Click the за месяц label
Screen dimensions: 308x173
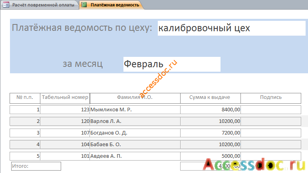pyautogui.click(x=83, y=64)
